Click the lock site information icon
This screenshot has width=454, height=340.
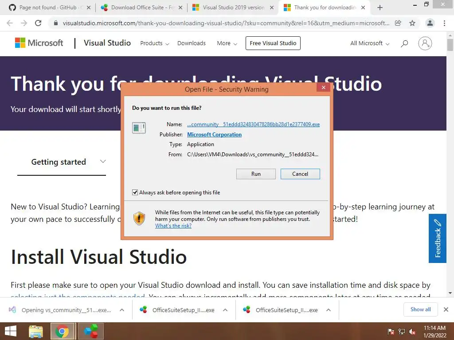(56, 23)
